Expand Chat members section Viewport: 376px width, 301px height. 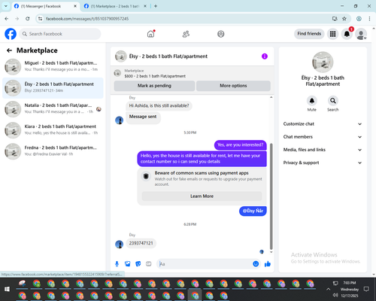click(323, 137)
